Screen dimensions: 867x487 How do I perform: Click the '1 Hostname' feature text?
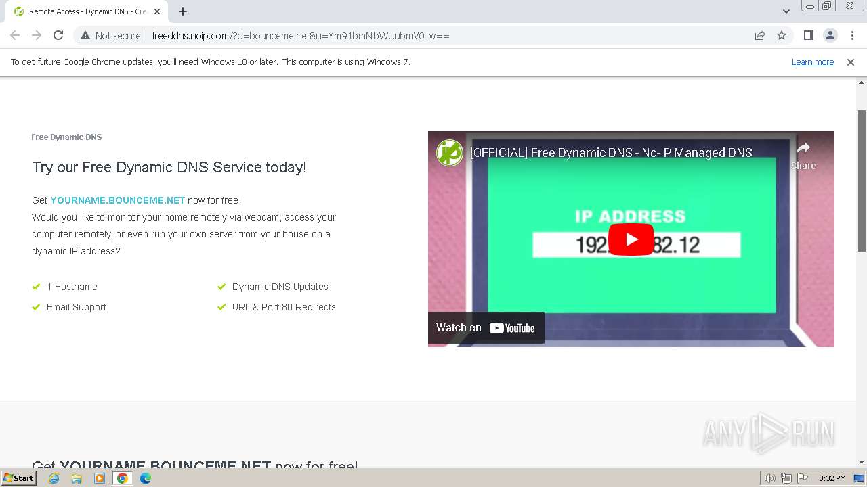(x=72, y=287)
